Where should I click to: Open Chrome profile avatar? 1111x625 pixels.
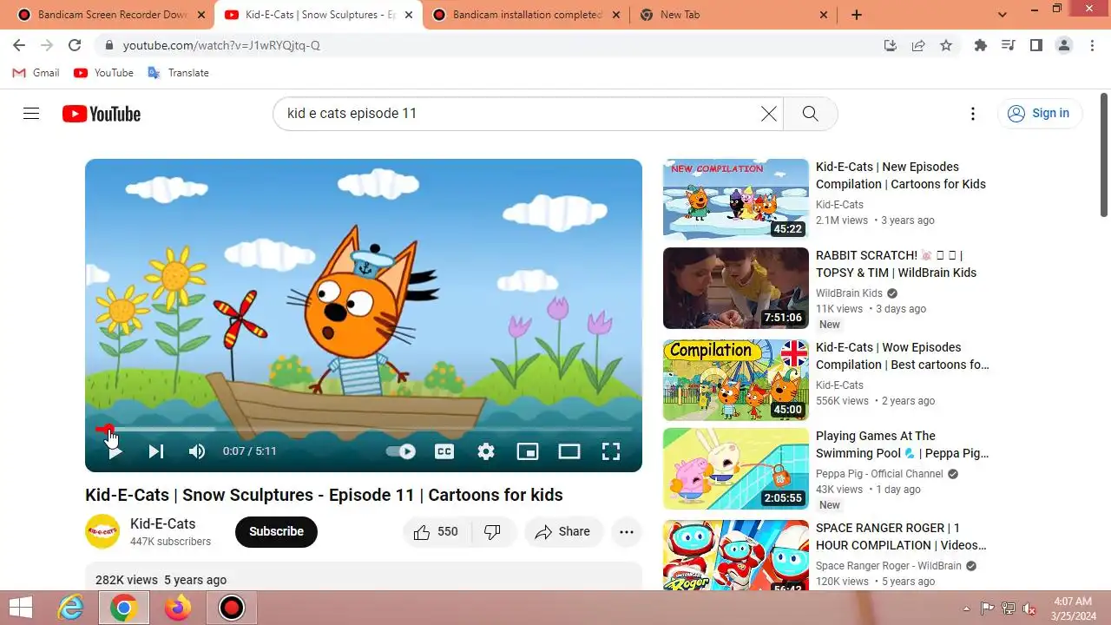coord(1064,45)
